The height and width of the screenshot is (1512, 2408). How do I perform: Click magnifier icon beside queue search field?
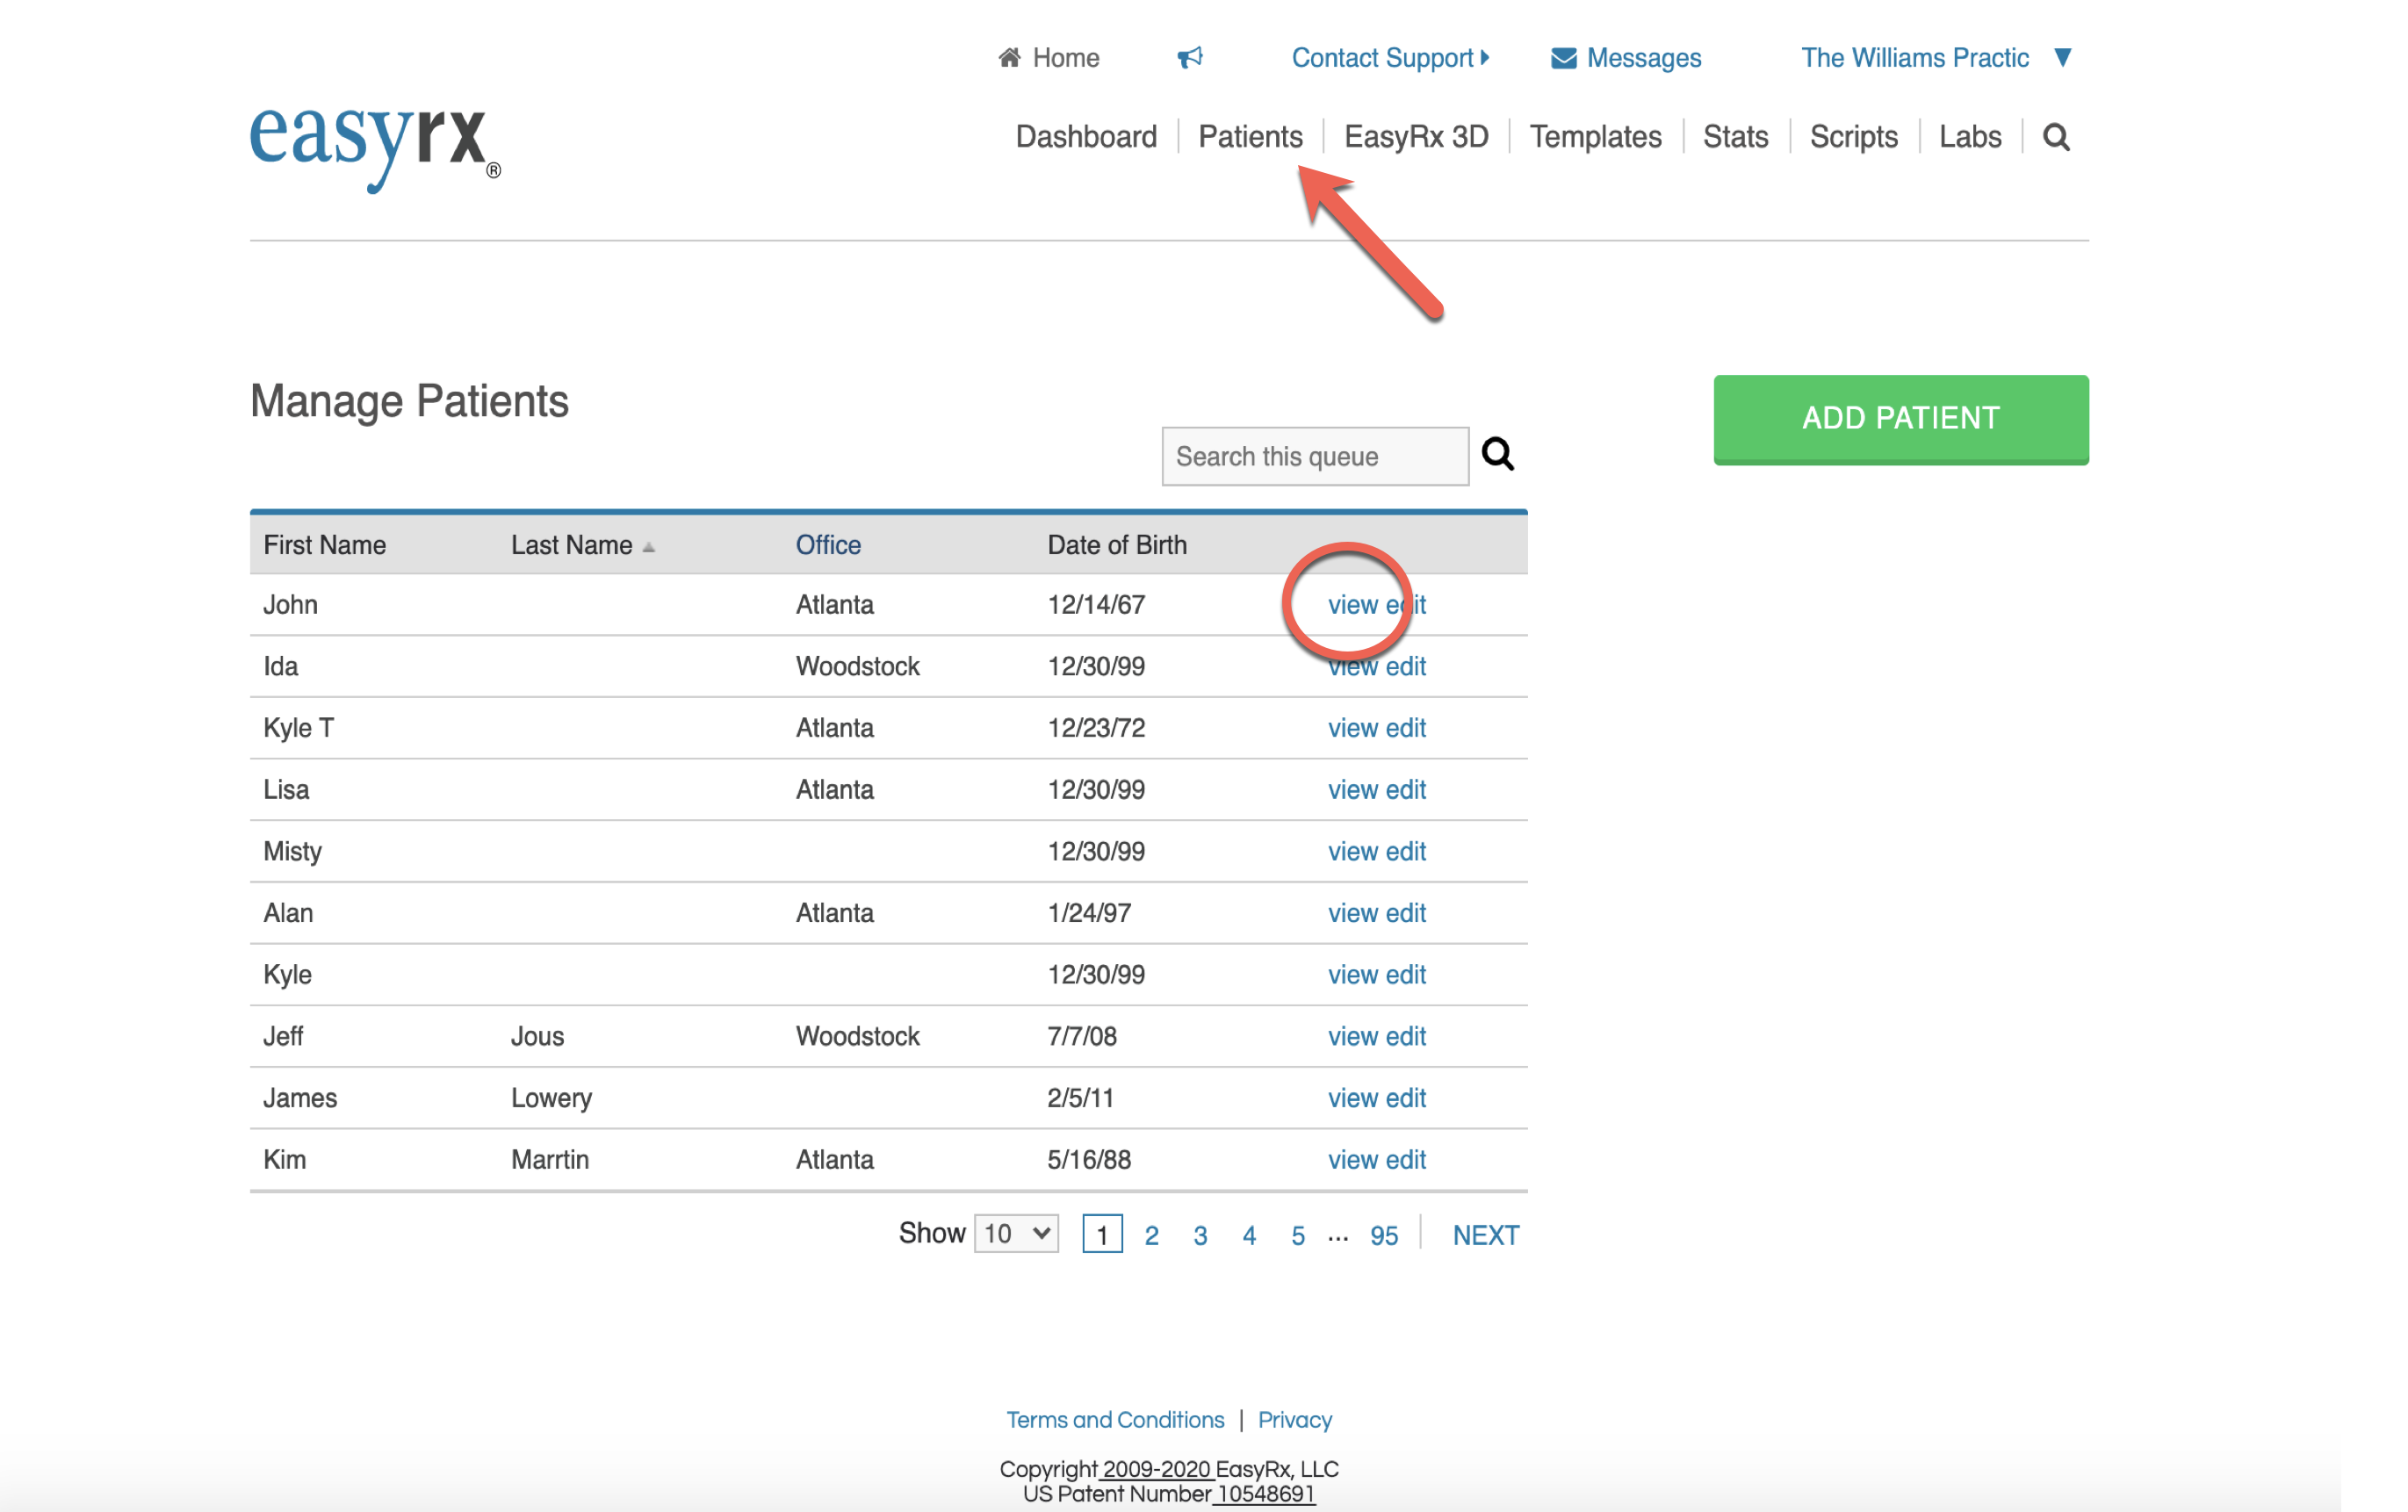pos(1497,455)
